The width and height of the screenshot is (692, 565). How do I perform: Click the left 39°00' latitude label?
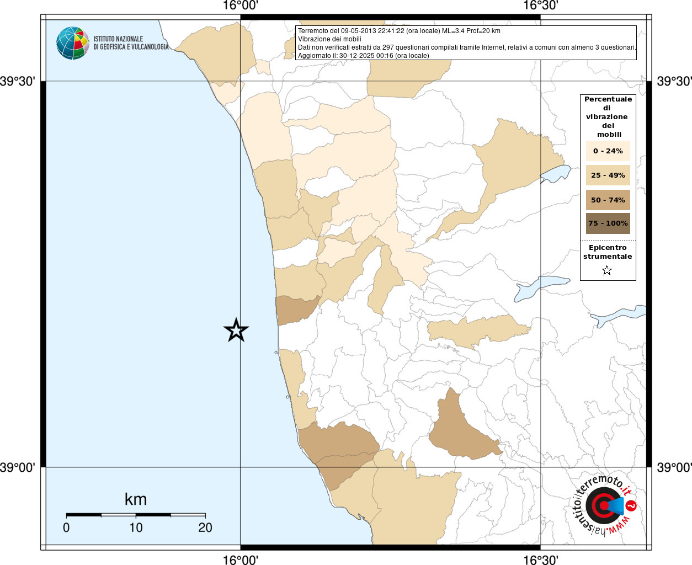[18, 468]
